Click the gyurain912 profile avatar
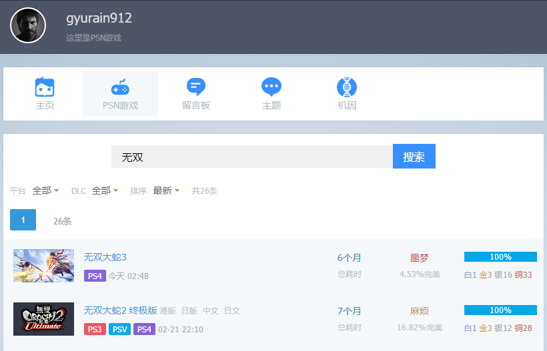547x351 pixels. click(x=28, y=25)
